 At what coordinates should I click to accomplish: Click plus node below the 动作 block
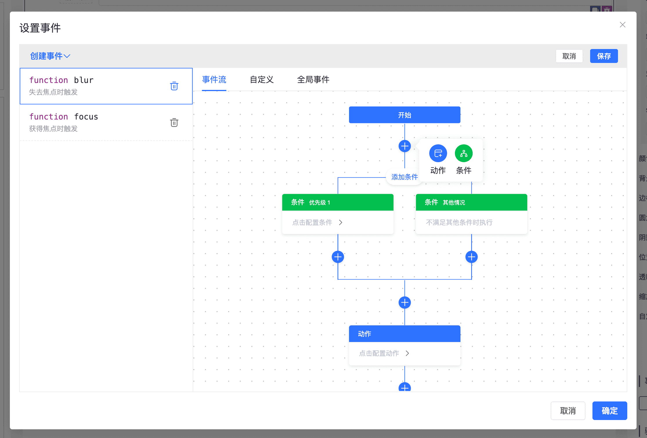pyautogui.click(x=404, y=388)
